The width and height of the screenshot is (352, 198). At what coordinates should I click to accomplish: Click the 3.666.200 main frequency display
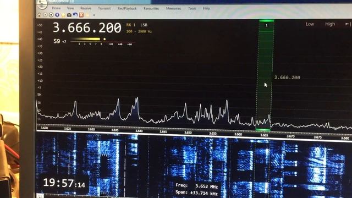[x=87, y=28]
